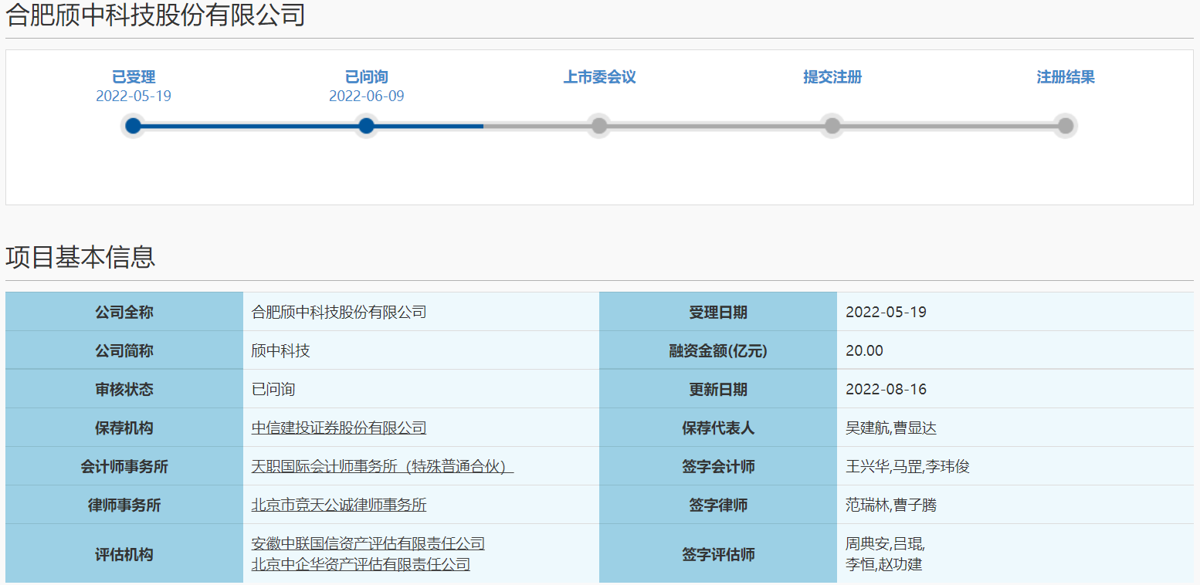This screenshot has height=585, width=1200.
Task: Select the 提交注册 stage label
Action: pyautogui.click(x=832, y=77)
